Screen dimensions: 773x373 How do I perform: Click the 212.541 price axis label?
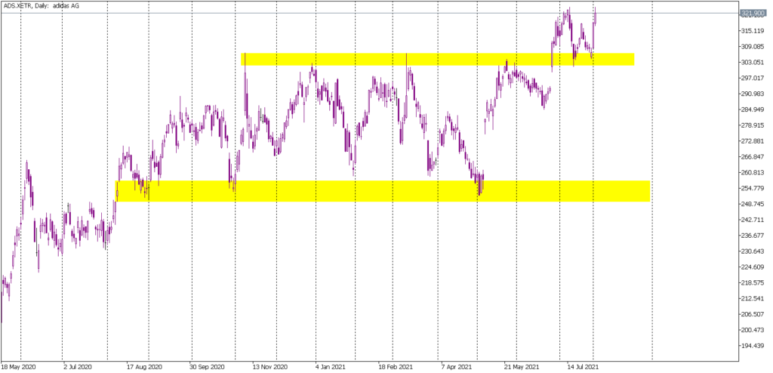tap(753, 299)
